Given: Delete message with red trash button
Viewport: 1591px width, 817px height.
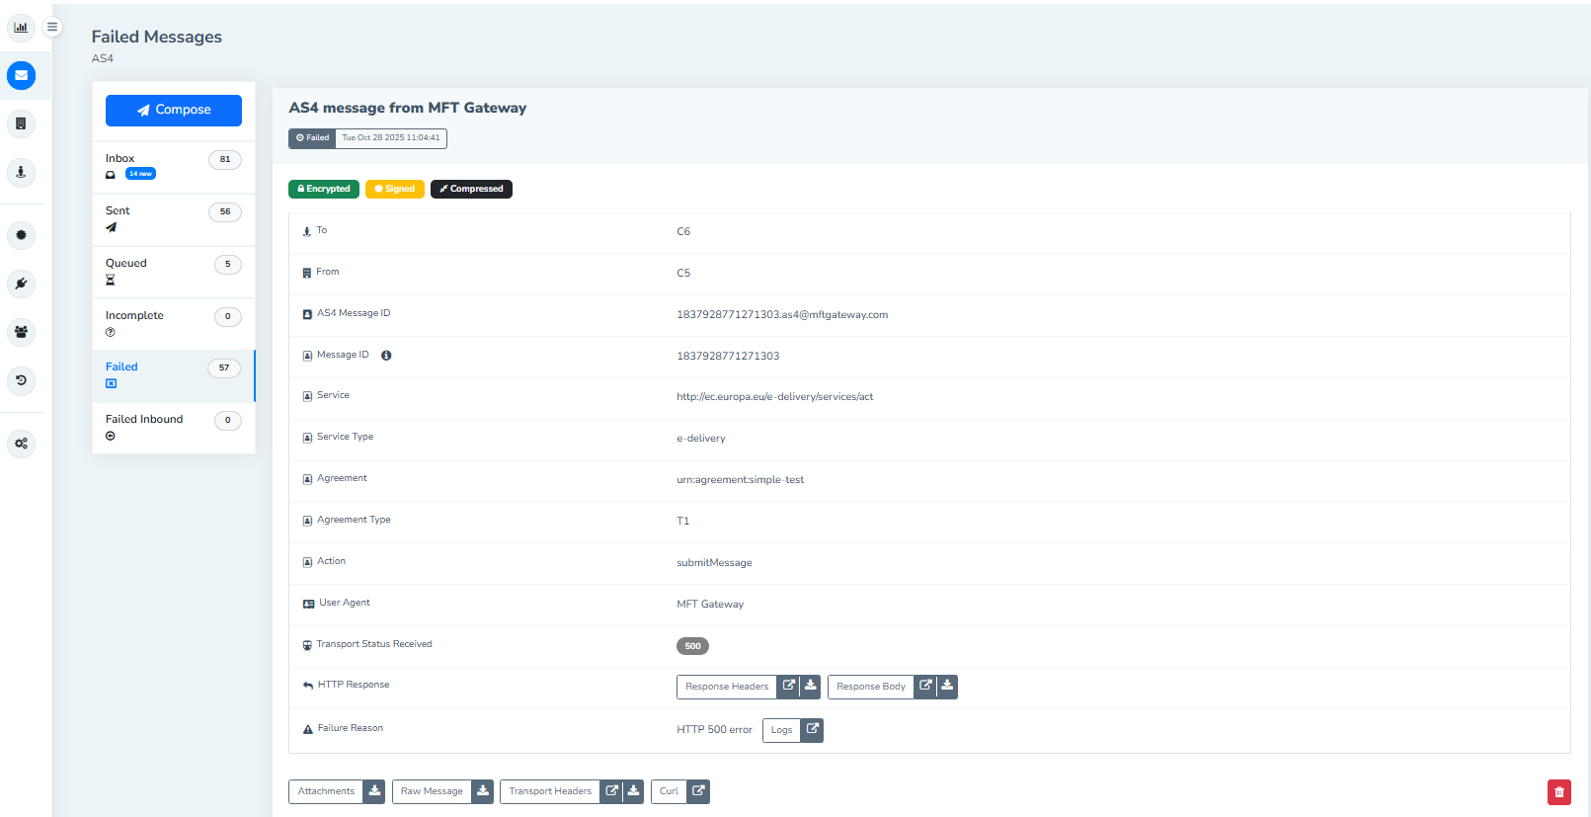Looking at the screenshot, I should [x=1558, y=791].
